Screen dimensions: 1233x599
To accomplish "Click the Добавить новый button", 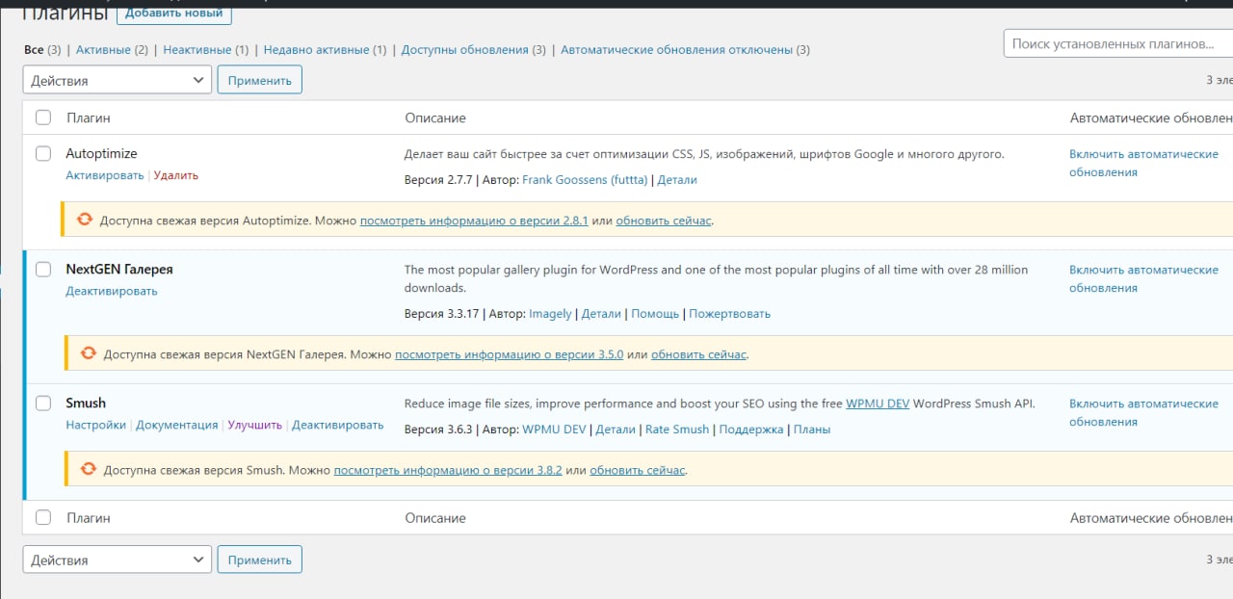I will [x=174, y=13].
